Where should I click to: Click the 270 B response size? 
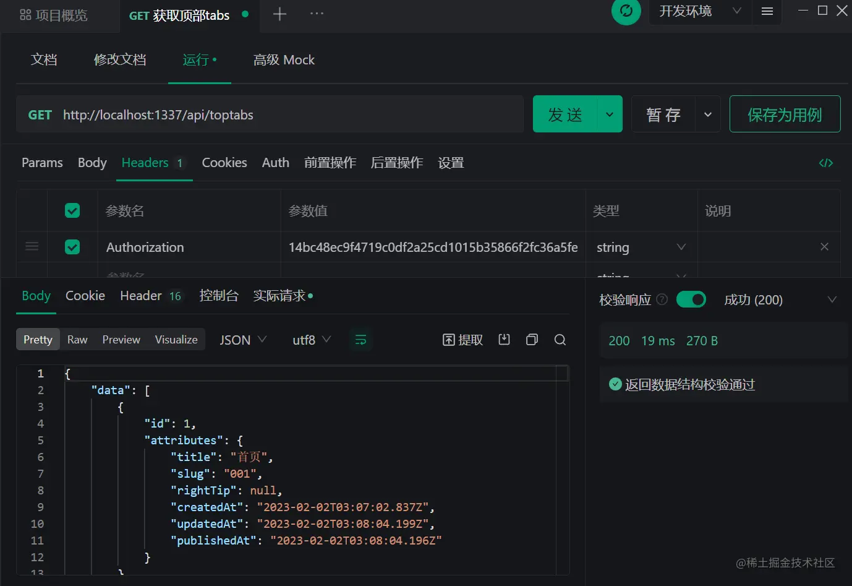click(x=702, y=341)
